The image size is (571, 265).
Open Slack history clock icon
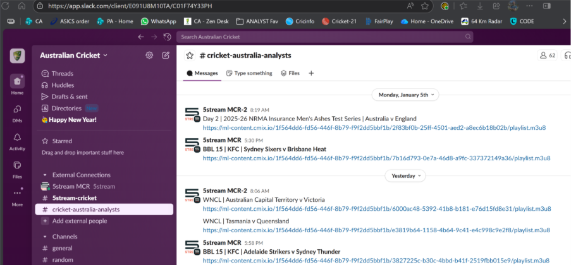167,37
